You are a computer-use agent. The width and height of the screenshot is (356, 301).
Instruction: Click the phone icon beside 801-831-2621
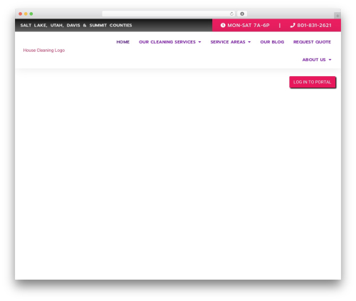point(293,25)
